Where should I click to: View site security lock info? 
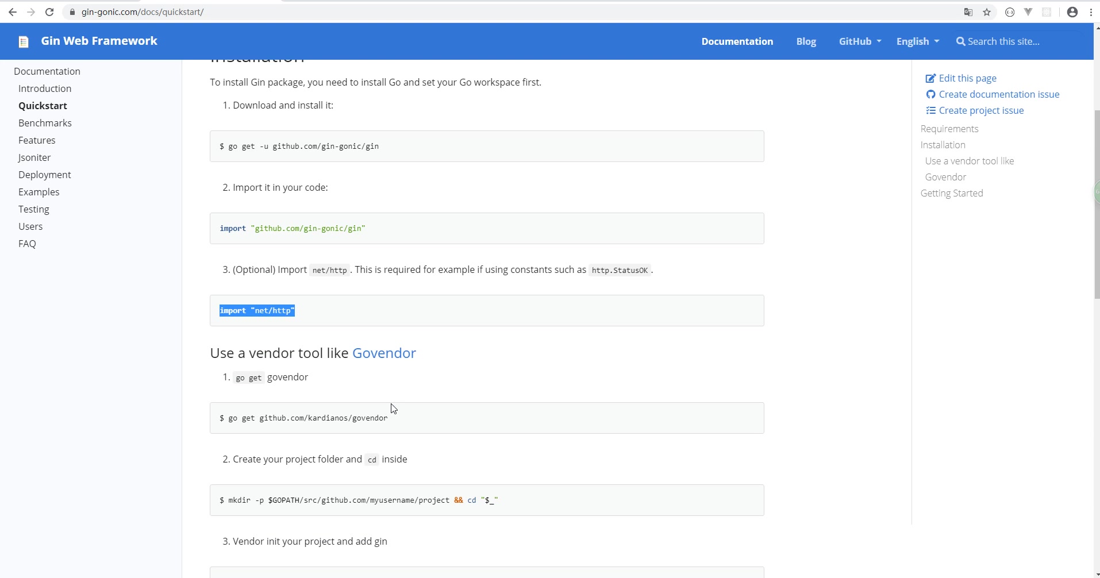(x=72, y=12)
